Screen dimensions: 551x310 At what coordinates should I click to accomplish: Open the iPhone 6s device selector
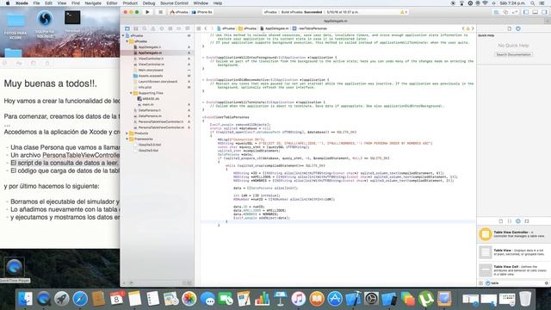pos(202,12)
